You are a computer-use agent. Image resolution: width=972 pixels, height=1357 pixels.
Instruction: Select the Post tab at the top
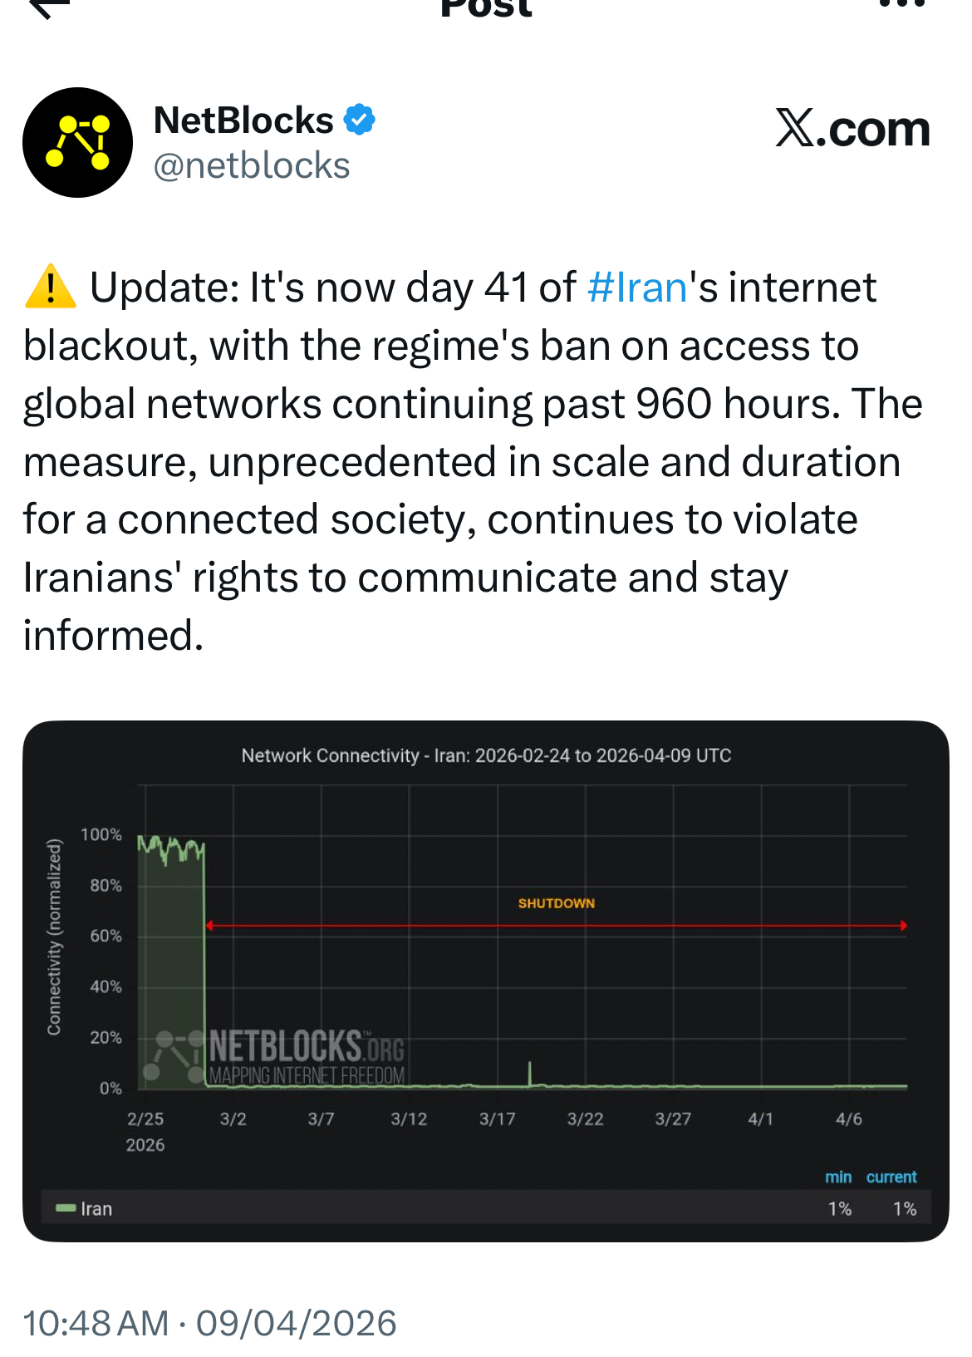[484, 8]
